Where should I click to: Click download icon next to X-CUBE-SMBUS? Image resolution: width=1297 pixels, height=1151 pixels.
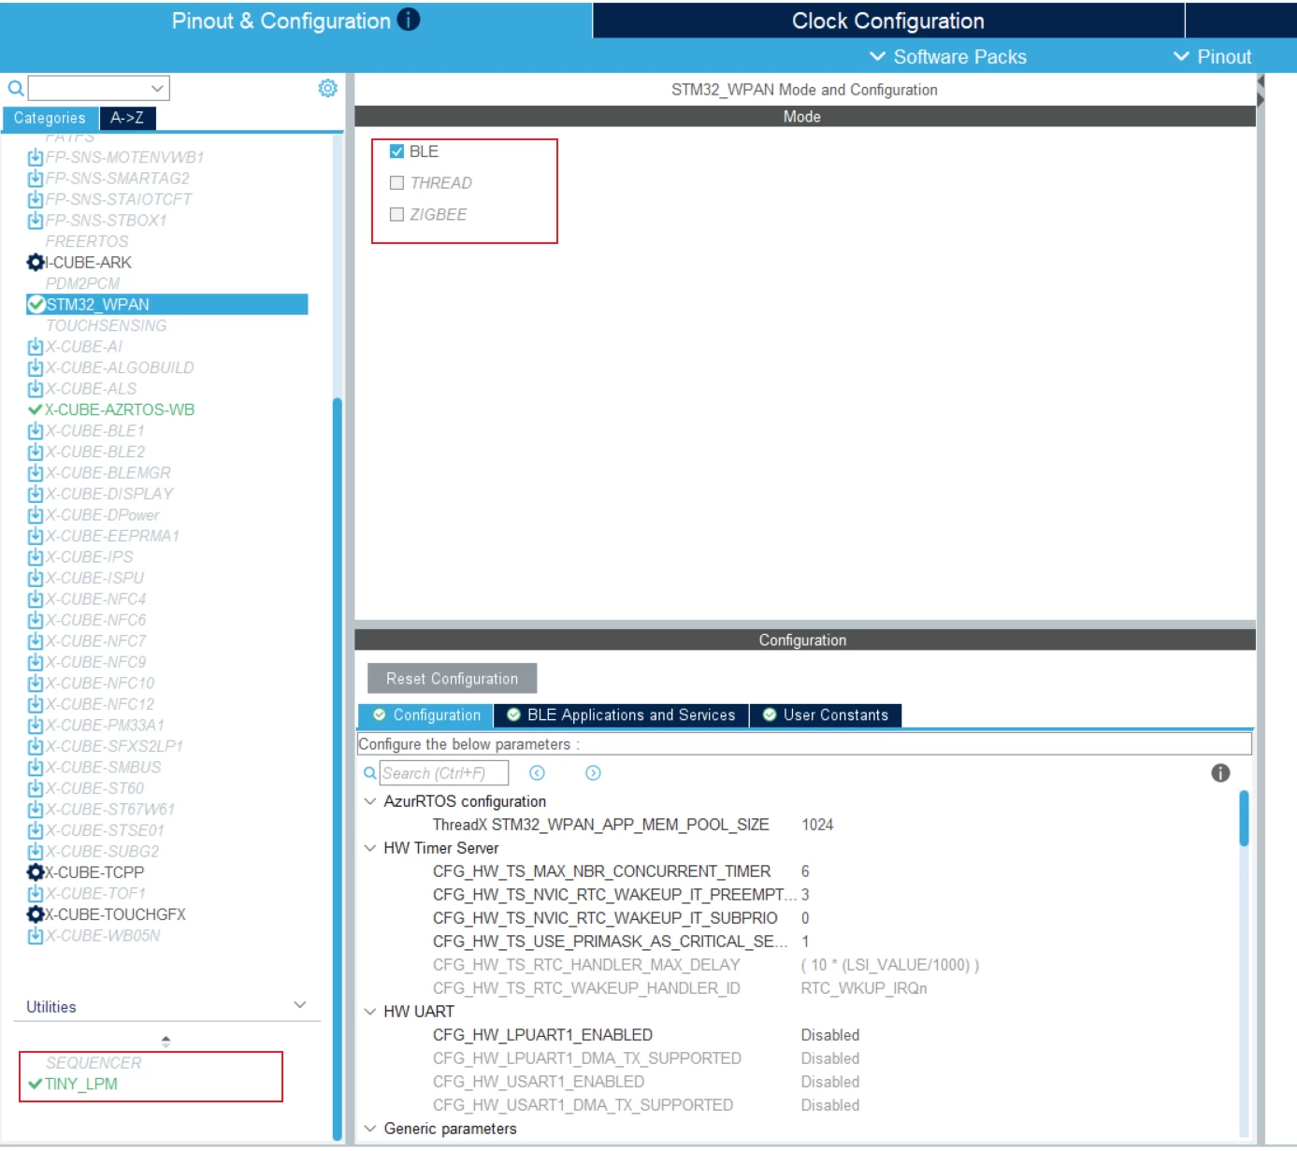(x=36, y=768)
